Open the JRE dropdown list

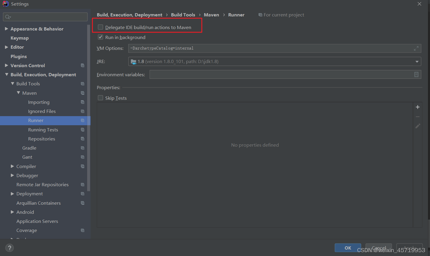click(417, 62)
